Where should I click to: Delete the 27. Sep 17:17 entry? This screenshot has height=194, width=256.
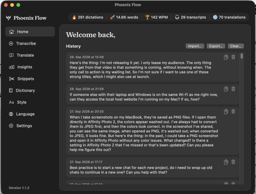pos(233,162)
